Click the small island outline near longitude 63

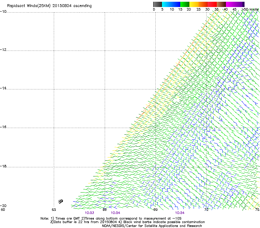(61, 201)
